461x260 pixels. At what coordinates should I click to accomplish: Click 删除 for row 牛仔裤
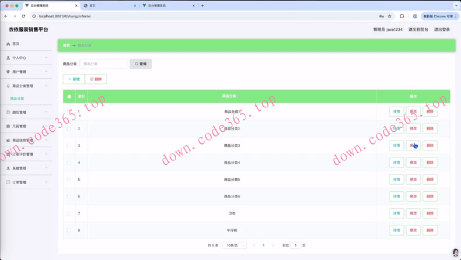[430, 230]
